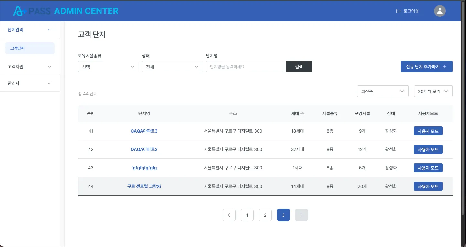Image resolution: width=466 pixels, height=247 pixels.
Task: Expand the 관리자 sidebar section
Action: (x=30, y=83)
